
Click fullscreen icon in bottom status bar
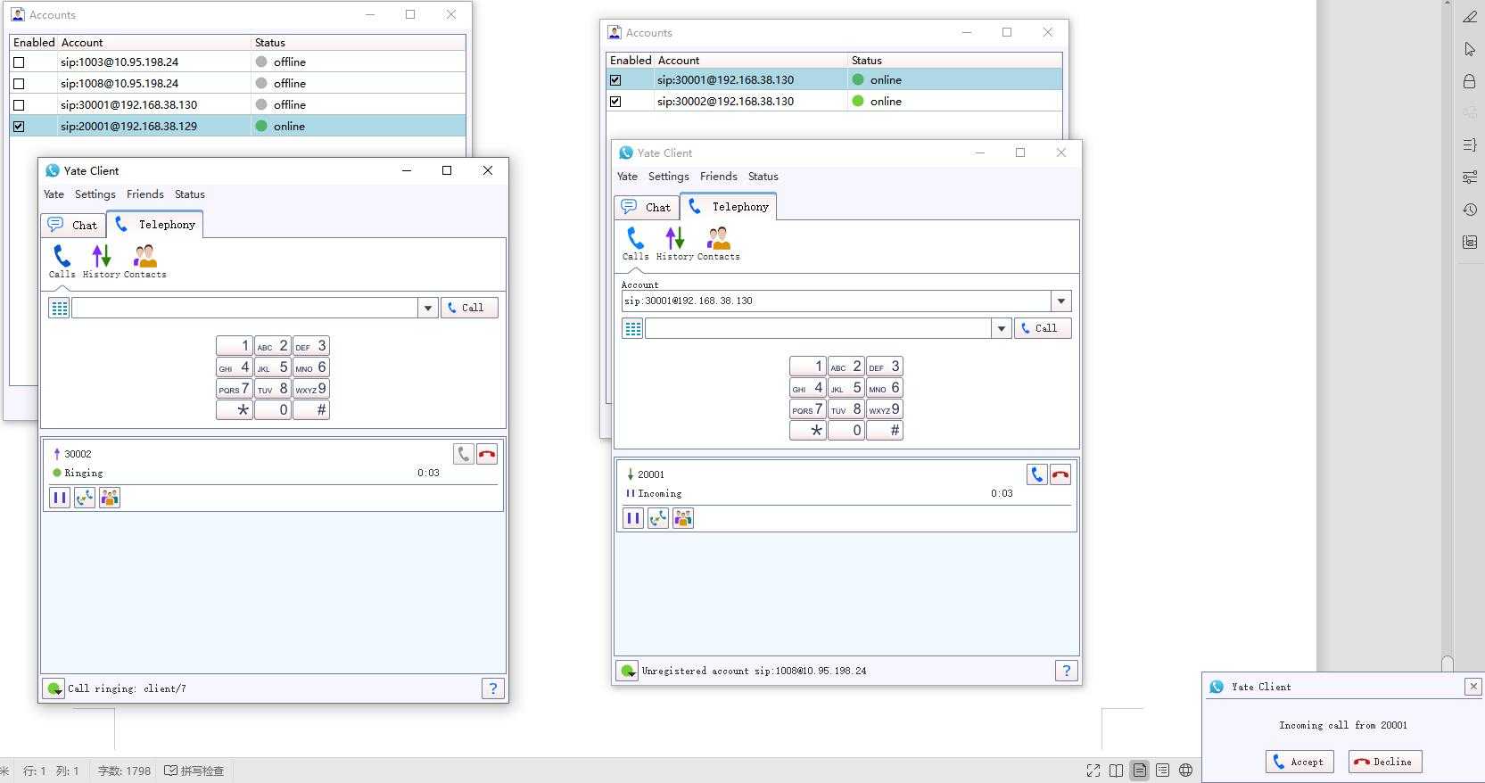coord(1093,771)
